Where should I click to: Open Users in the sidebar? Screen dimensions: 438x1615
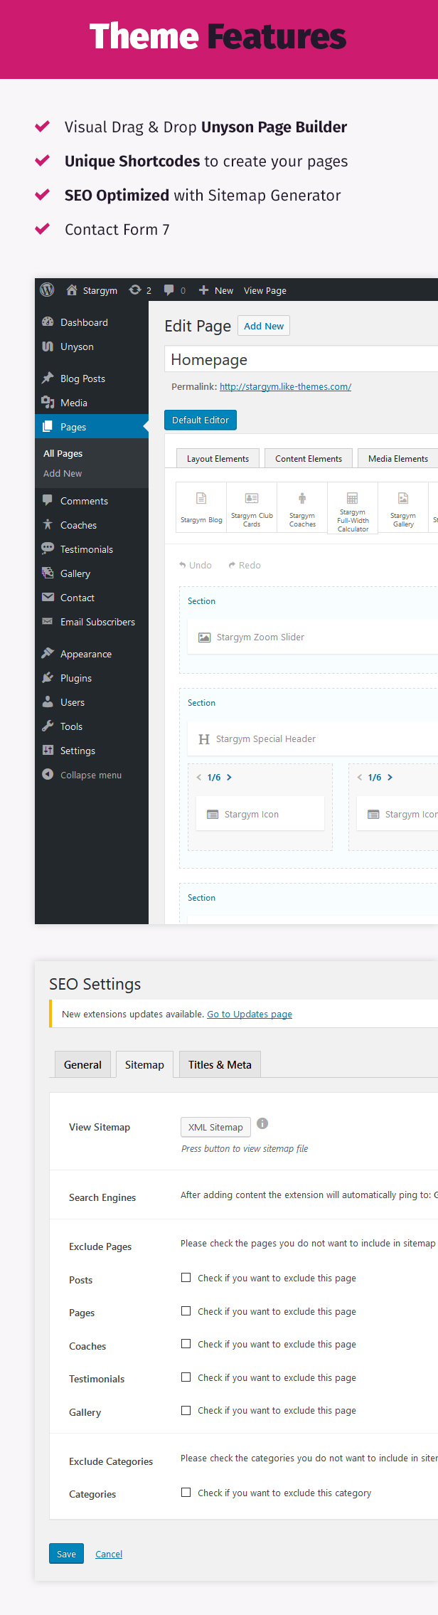click(x=92, y=702)
